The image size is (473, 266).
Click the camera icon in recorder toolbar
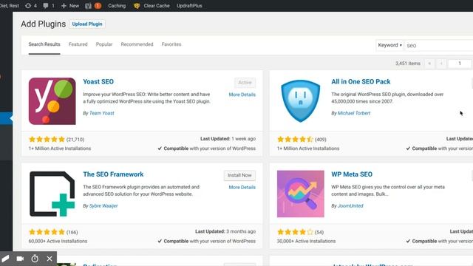pos(20,259)
